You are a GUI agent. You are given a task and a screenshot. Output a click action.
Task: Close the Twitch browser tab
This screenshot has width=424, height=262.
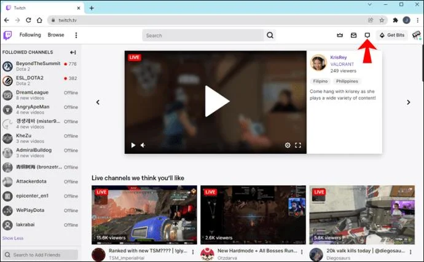pyautogui.click(x=79, y=8)
